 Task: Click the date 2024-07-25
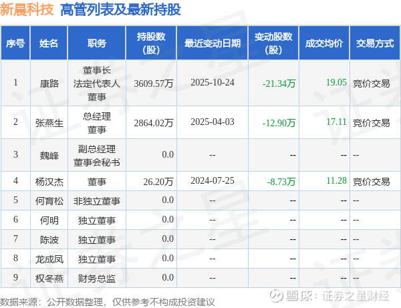point(213,180)
